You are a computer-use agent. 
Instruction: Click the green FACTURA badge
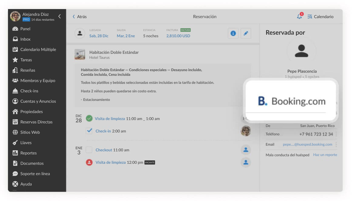(x=186, y=30)
